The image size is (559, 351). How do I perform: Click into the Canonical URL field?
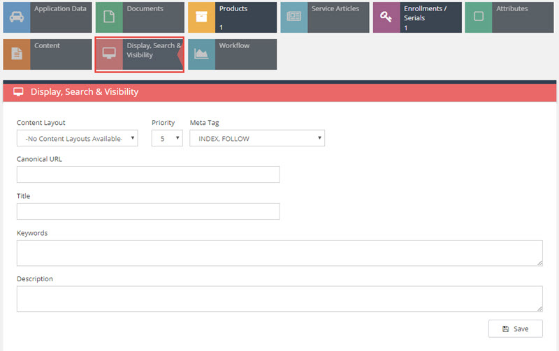pos(148,174)
